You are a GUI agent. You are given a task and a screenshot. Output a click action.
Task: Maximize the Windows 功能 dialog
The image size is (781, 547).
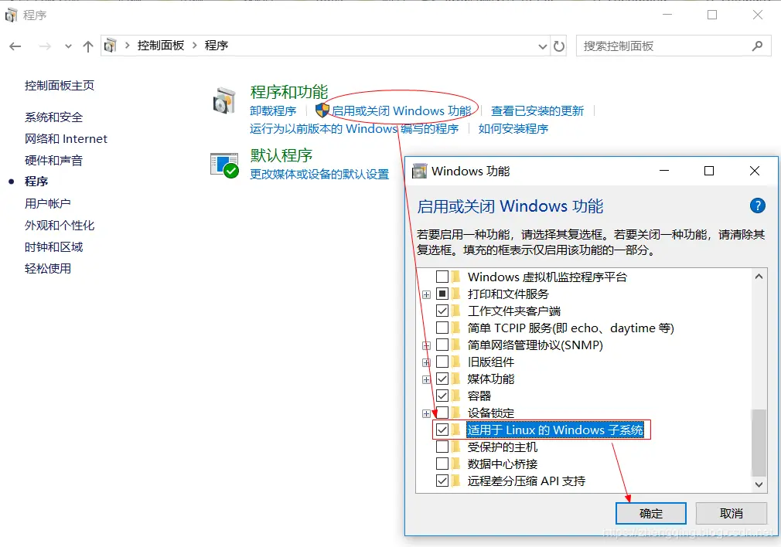(709, 171)
